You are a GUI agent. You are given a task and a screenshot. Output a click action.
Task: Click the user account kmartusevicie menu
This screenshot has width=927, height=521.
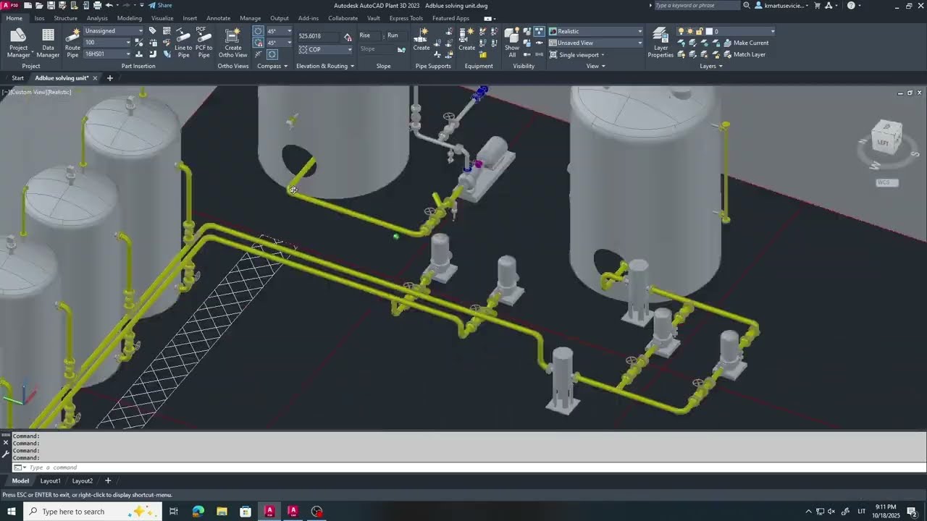781,5
